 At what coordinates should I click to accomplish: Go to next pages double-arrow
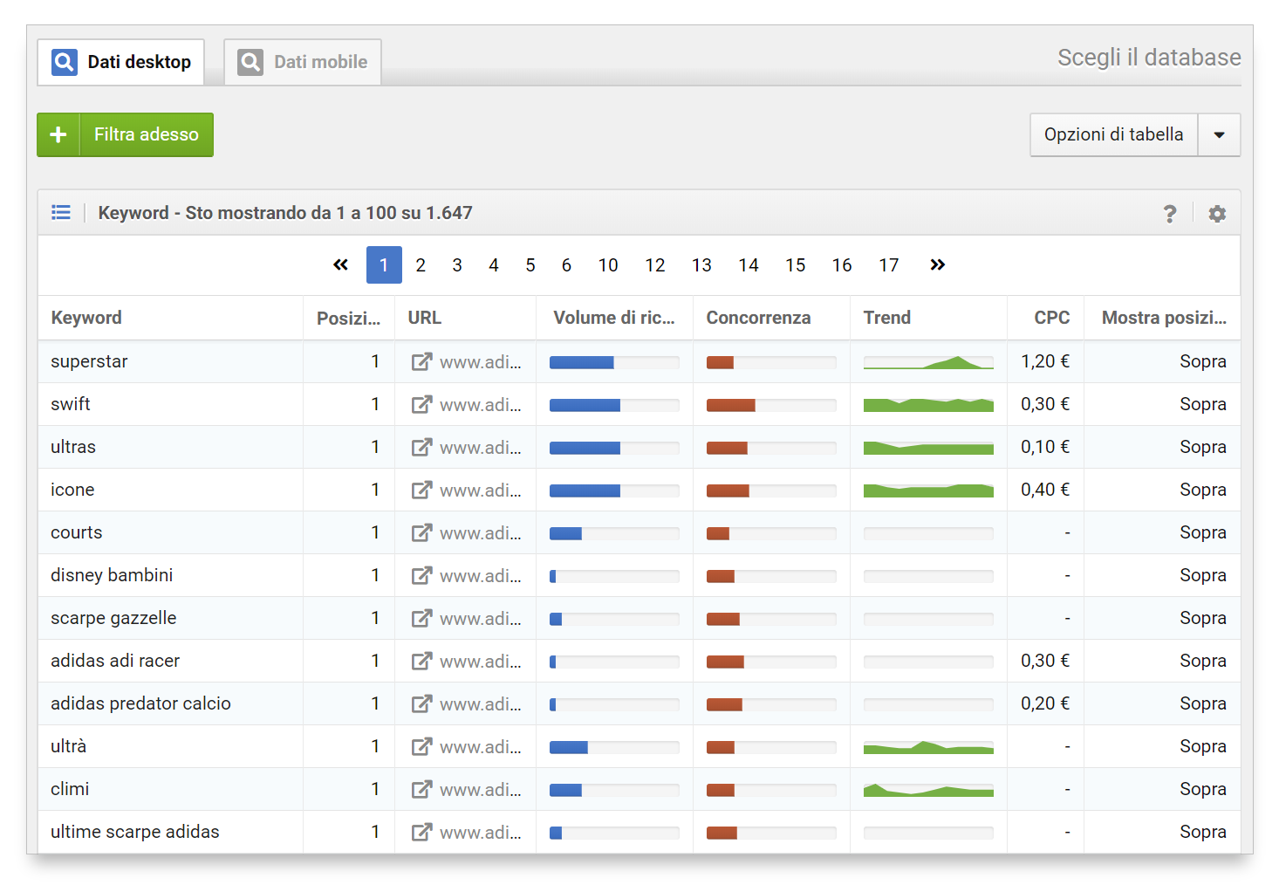[937, 265]
